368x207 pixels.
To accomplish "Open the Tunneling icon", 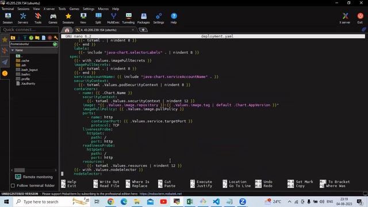I will (x=128, y=18).
